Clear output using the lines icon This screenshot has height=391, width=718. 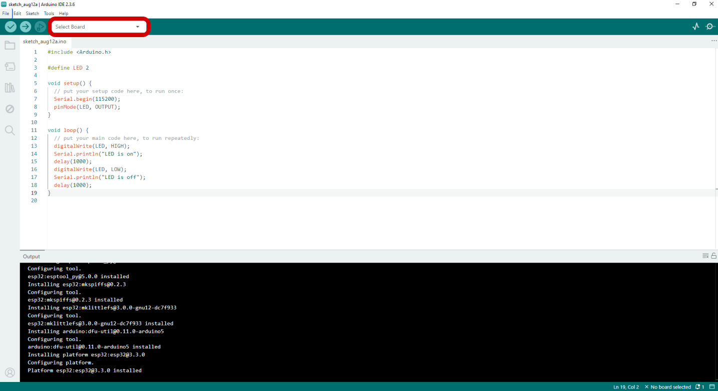click(x=705, y=256)
